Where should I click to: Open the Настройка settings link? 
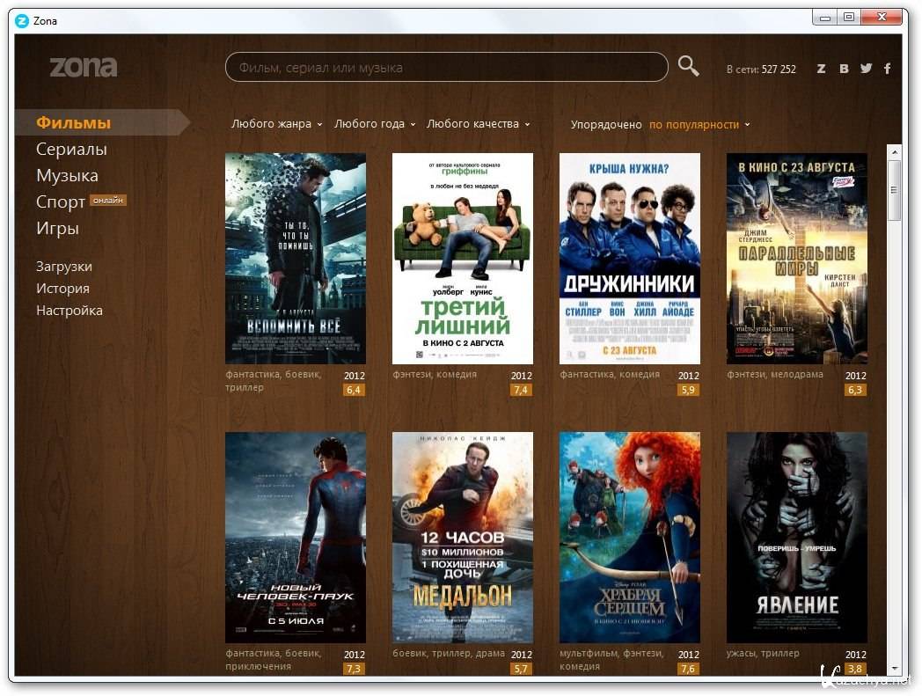click(x=69, y=311)
